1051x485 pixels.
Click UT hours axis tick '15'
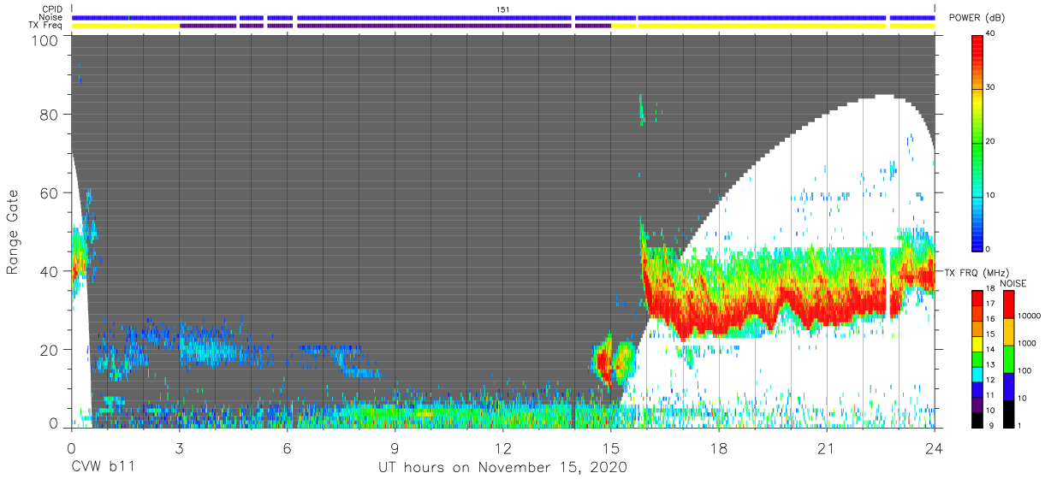click(x=611, y=448)
